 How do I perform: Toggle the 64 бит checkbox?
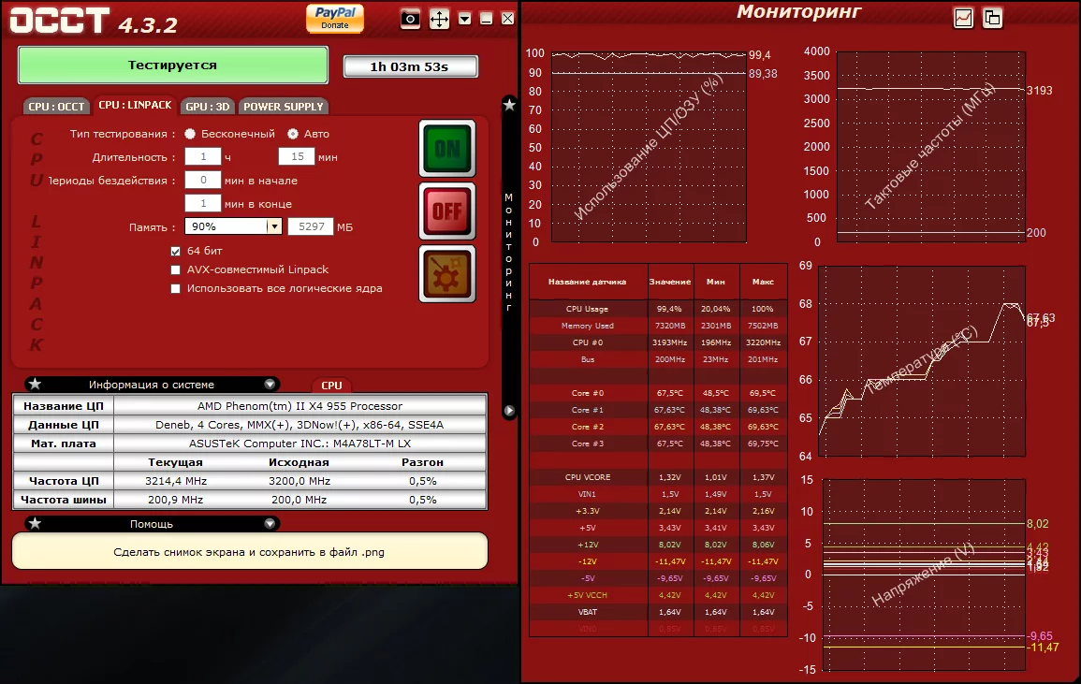tap(175, 251)
